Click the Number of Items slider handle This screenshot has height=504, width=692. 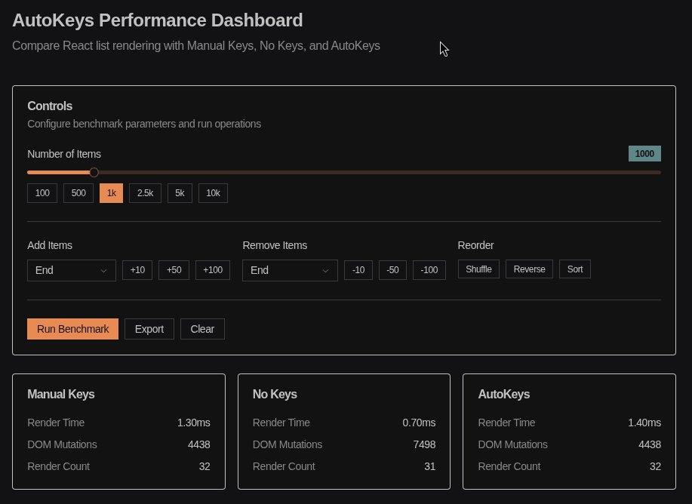94,173
